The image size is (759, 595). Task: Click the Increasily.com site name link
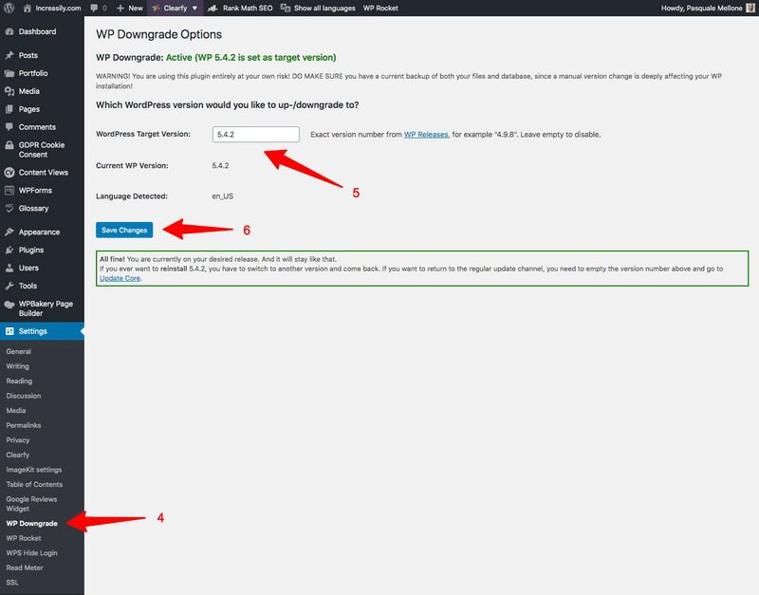[58, 8]
